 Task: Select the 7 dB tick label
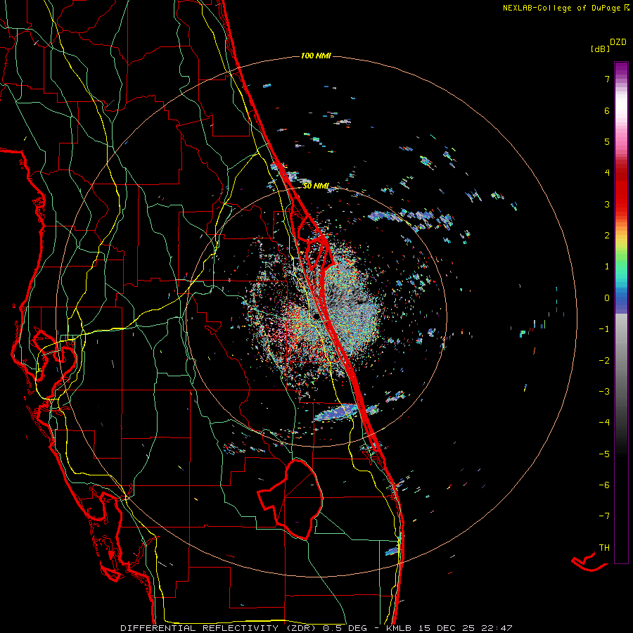pyautogui.click(x=607, y=79)
